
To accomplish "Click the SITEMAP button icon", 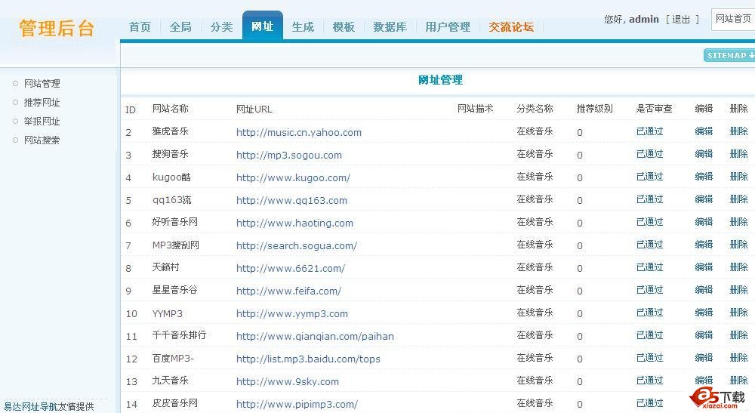I will 729,55.
